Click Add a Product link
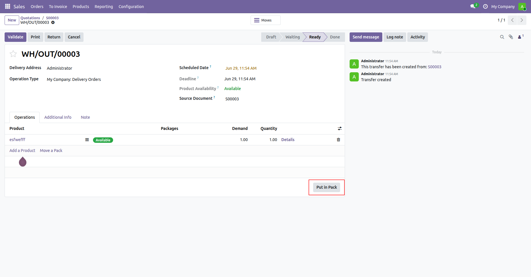Viewport: 531px width, 277px height. point(22,151)
